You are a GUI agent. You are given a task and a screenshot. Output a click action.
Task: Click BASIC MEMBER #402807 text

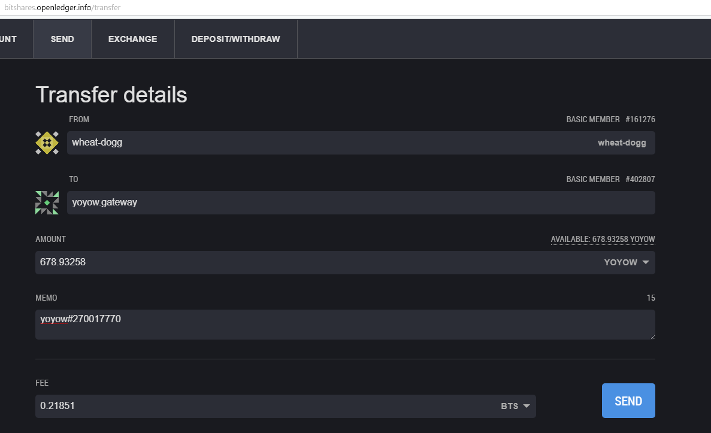pos(610,179)
